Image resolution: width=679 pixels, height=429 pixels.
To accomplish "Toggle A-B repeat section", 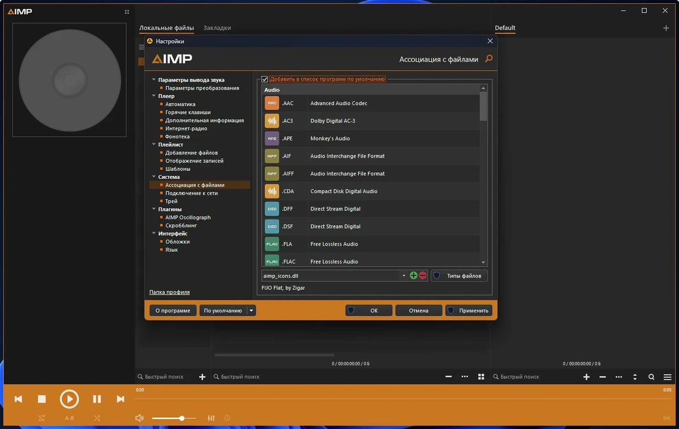I will (x=70, y=418).
